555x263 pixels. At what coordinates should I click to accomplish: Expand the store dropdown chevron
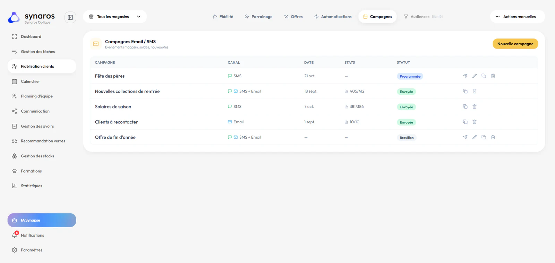pyautogui.click(x=139, y=17)
